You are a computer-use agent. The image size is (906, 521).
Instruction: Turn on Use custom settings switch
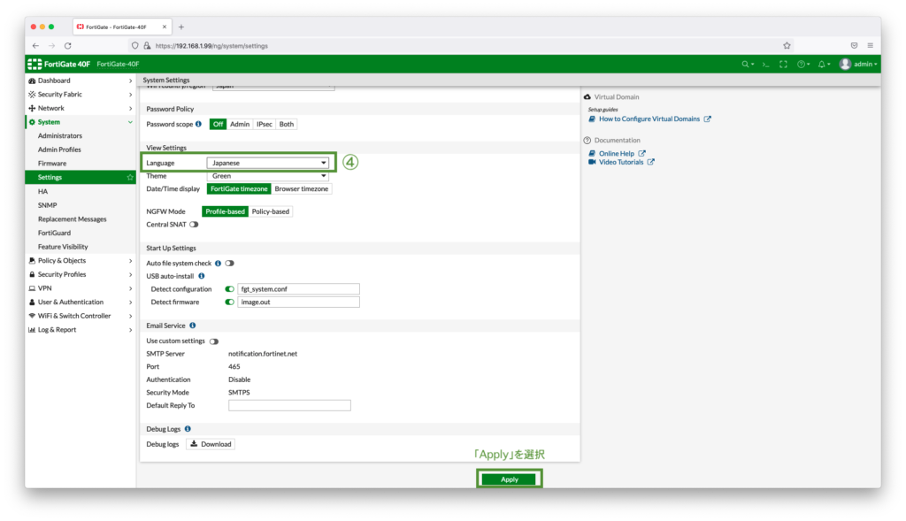tap(214, 341)
